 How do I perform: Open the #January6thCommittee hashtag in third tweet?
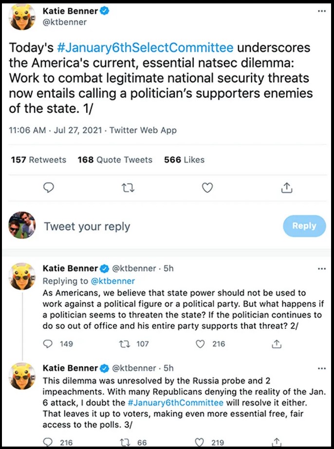point(175,402)
